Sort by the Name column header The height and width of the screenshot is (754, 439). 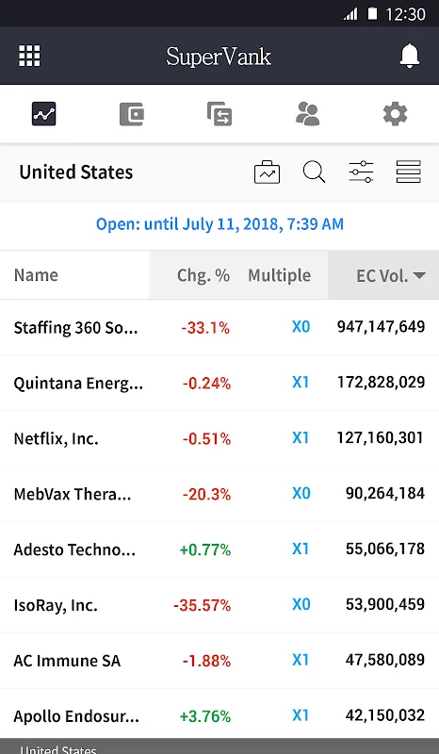click(x=36, y=275)
